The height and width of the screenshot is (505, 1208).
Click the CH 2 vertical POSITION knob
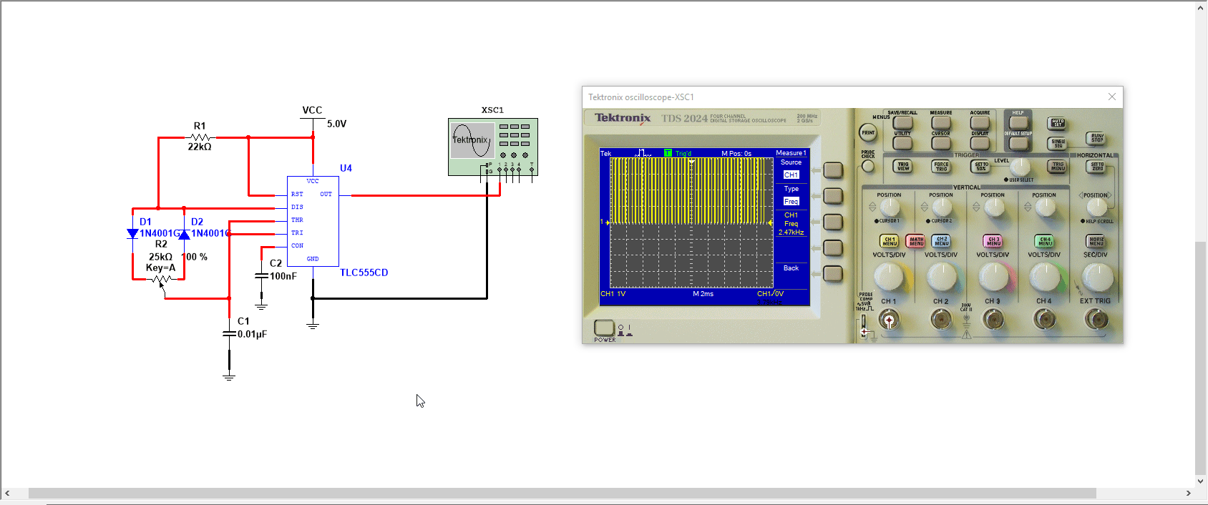(x=942, y=207)
